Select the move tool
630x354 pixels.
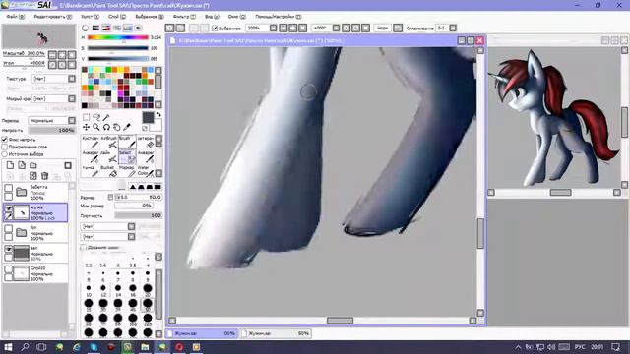tap(86, 127)
